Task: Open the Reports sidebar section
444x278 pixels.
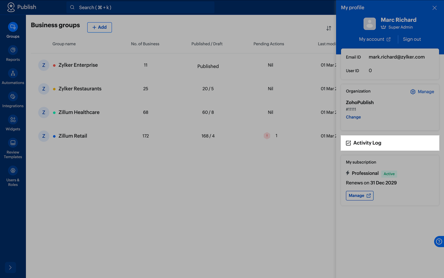Action: (13, 53)
